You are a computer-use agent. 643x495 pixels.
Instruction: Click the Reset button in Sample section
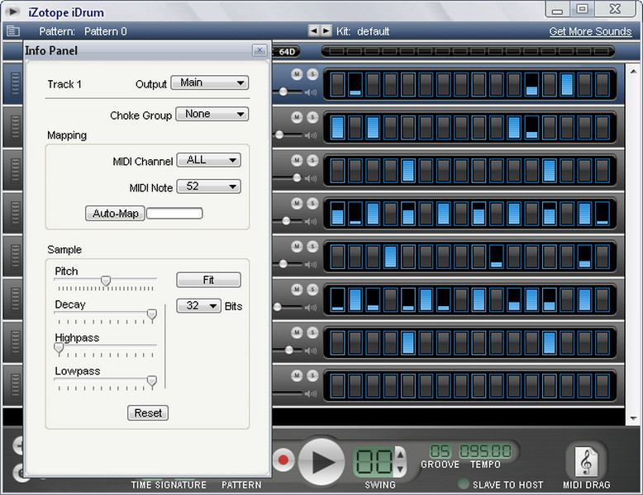(148, 412)
